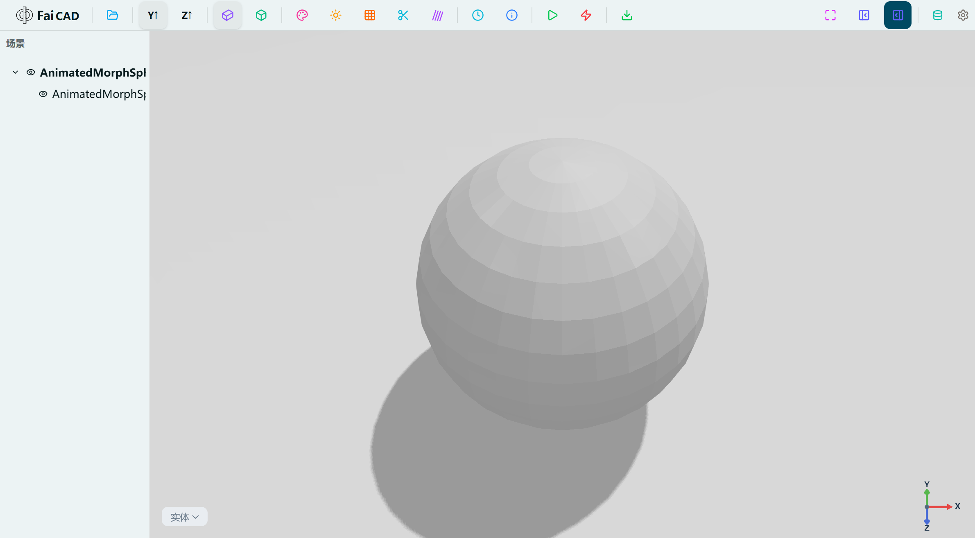Show model info with the info icon
This screenshot has width=975, height=538.
point(512,15)
